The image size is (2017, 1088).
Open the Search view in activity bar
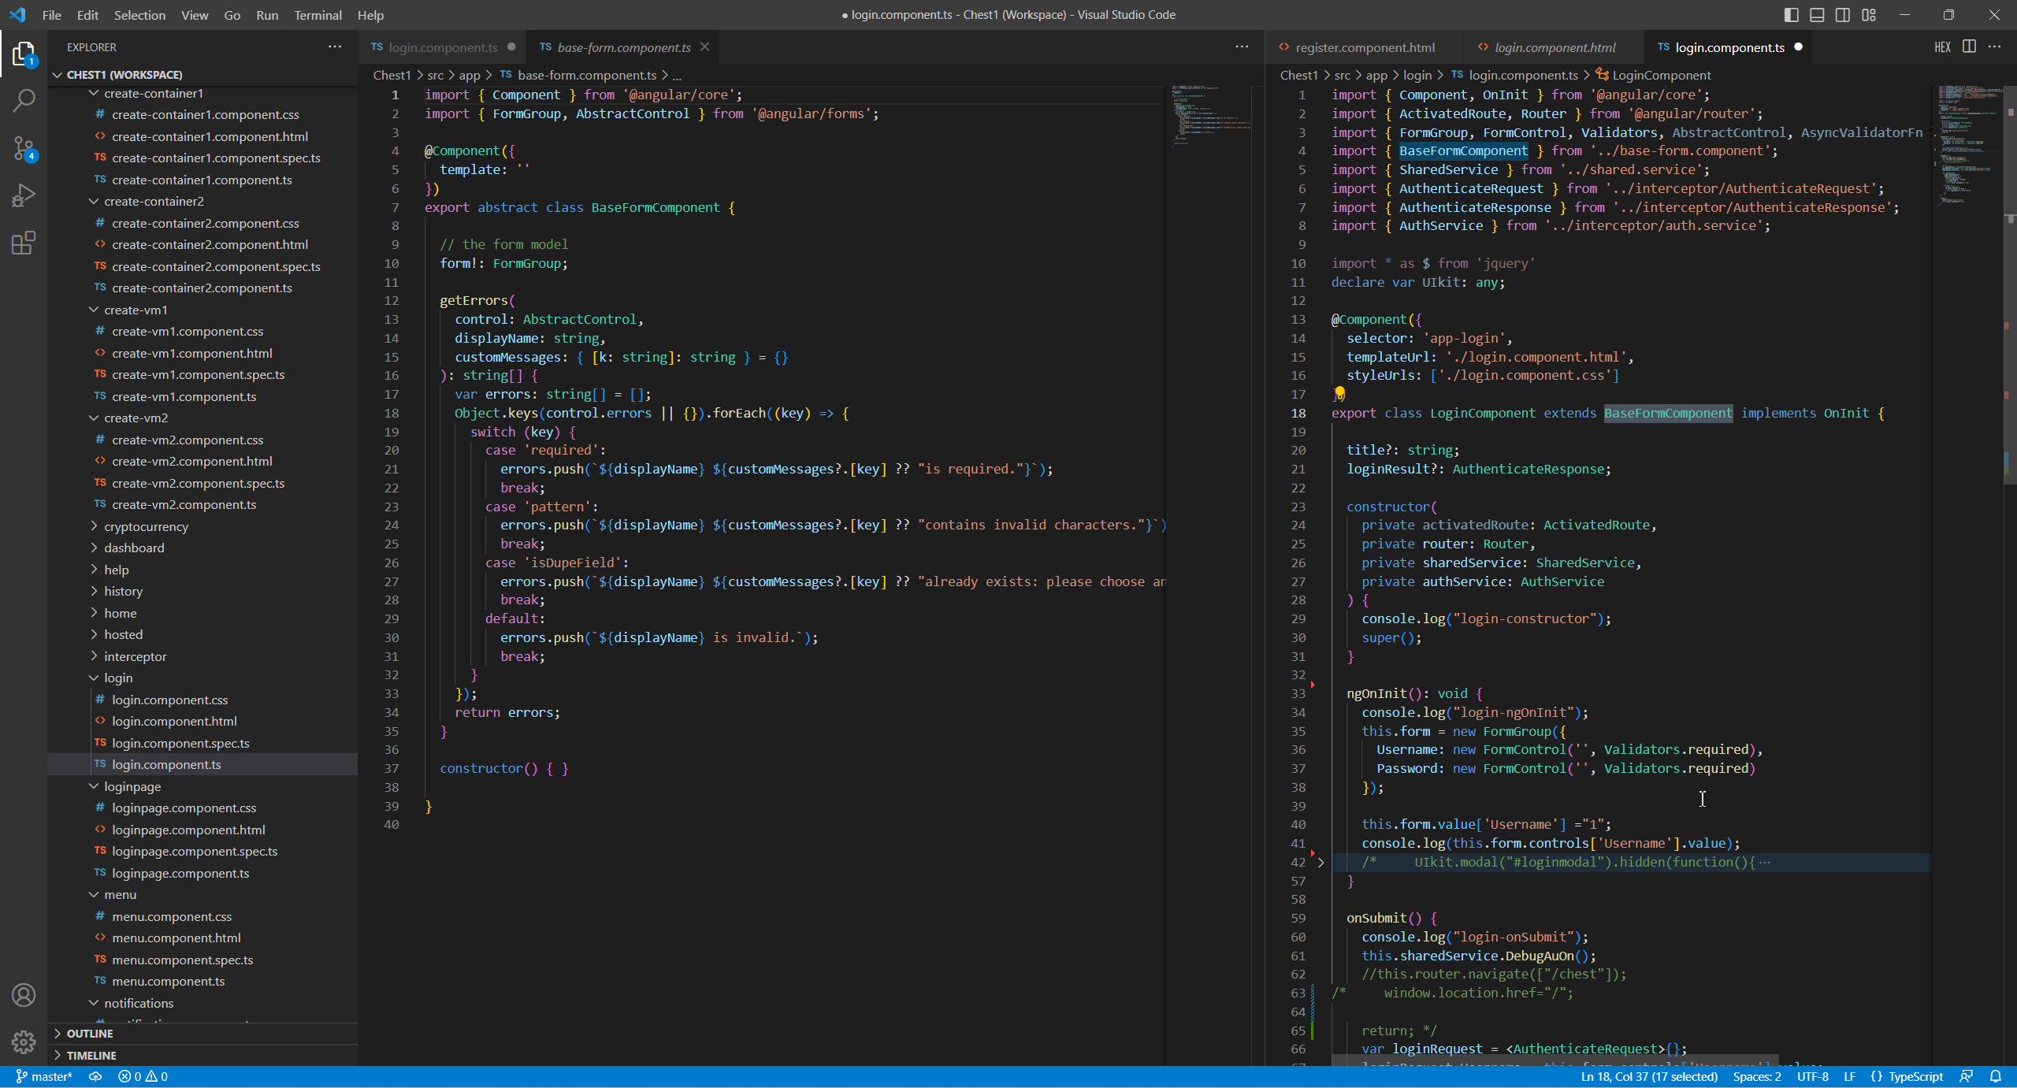click(24, 100)
